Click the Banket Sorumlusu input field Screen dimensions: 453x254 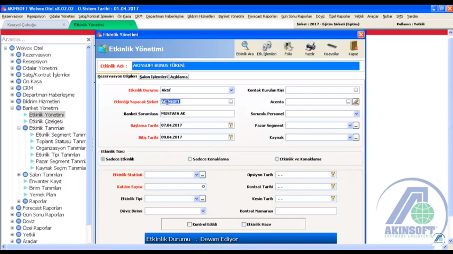coord(197,114)
